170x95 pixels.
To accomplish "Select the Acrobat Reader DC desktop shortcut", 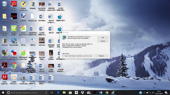I will pyautogui.click(x=4, y=67).
